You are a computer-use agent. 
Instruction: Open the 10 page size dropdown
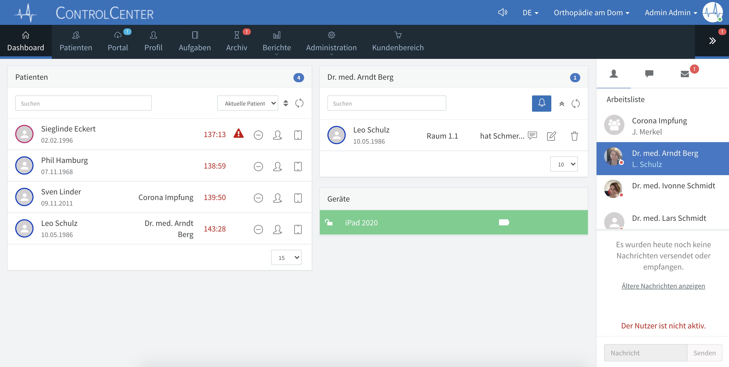pos(564,164)
